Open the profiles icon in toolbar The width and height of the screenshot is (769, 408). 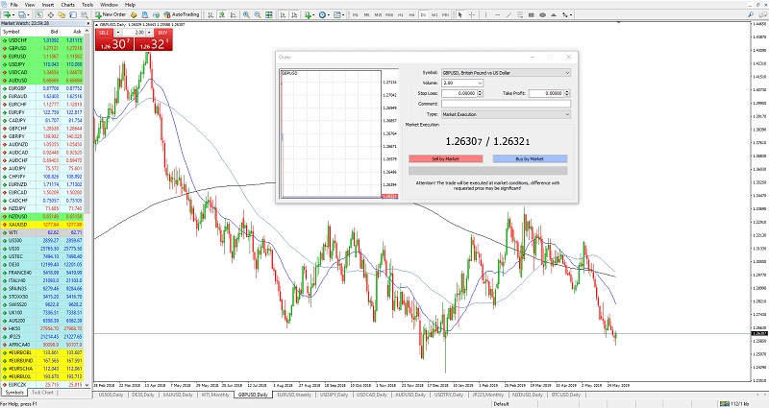coord(23,14)
